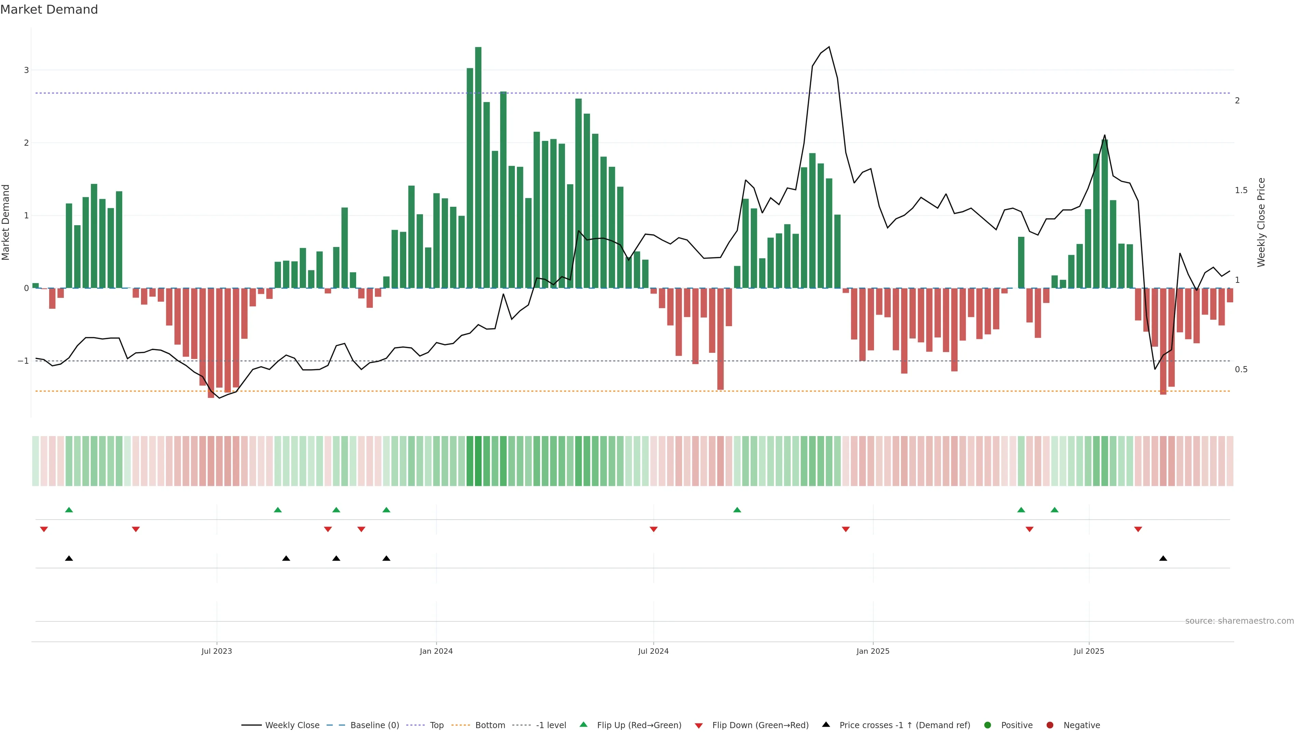The width and height of the screenshot is (1311, 737).
Task: Toggle the Top dotted line legend
Action: point(436,725)
